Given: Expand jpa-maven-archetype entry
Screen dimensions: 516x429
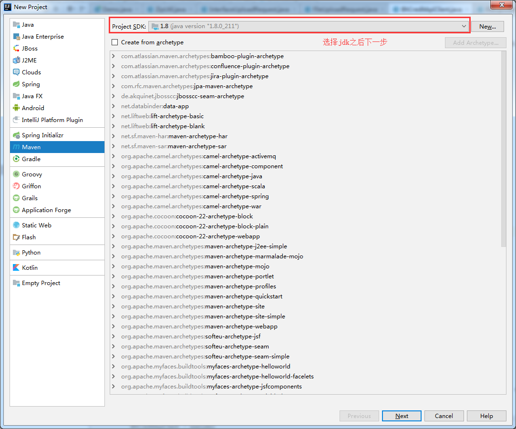Looking at the screenshot, I should [x=114, y=86].
